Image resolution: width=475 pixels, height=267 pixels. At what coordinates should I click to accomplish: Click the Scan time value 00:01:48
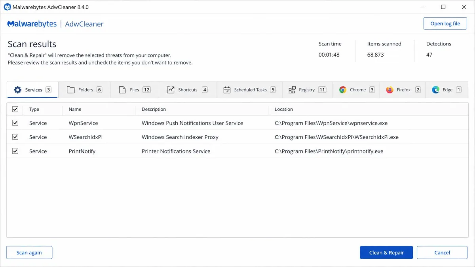pyautogui.click(x=329, y=55)
